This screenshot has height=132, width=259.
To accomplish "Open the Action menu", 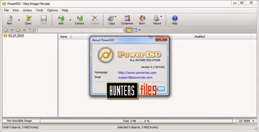I will point(27,10).
